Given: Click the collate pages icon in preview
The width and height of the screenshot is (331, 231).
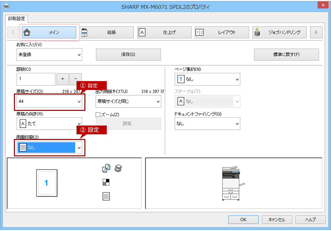Looking at the screenshot, I should coord(106,168).
